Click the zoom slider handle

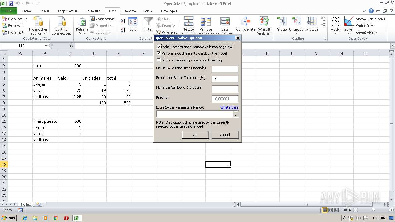pyautogui.click(x=373, y=210)
